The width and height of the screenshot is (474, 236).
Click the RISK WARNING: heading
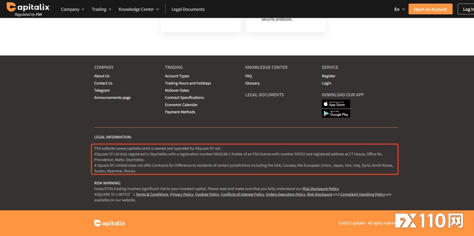[107, 183]
